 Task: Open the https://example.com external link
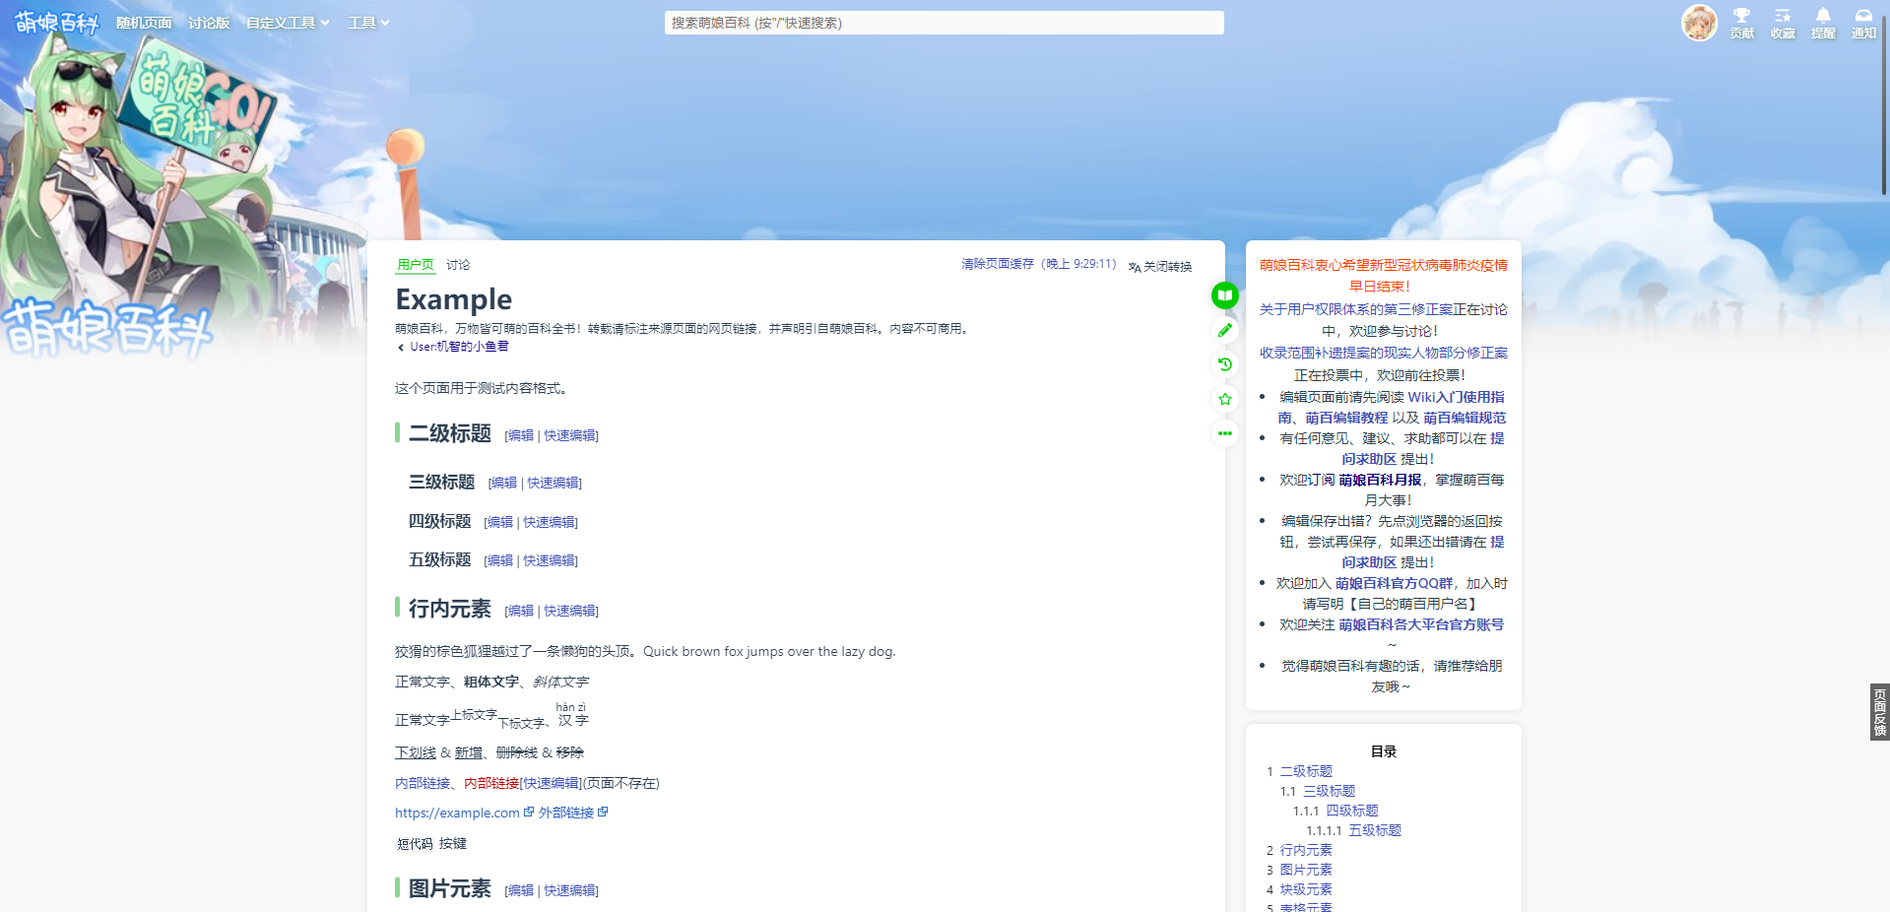pyautogui.click(x=457, y=813)
